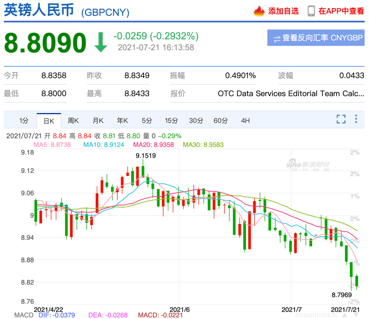The image size is (369, 319).
Task: Open the 5分 interval tab
Action: pyautogui.click(x=147, y=121)
